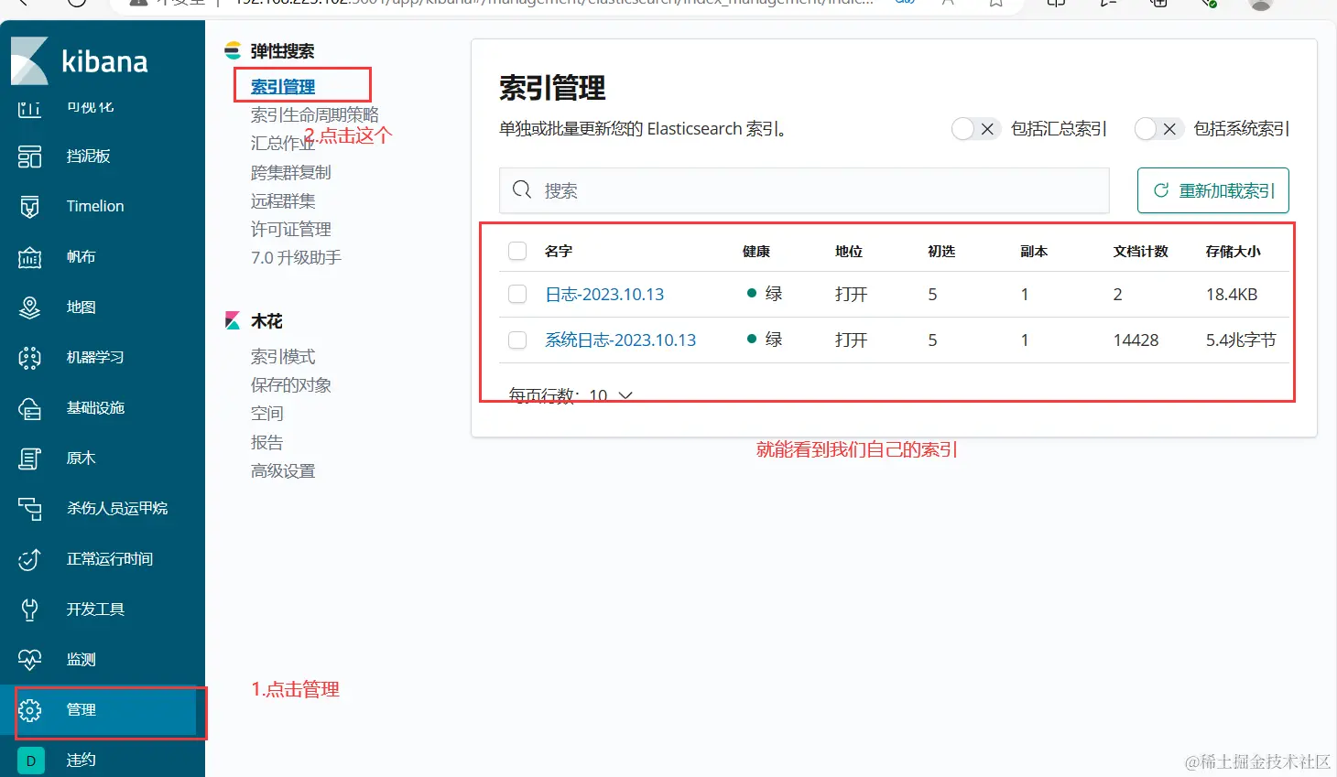The image size is (1337, 777).
Task: Click the 搜索 search input field
Action: tap(804, 190)
